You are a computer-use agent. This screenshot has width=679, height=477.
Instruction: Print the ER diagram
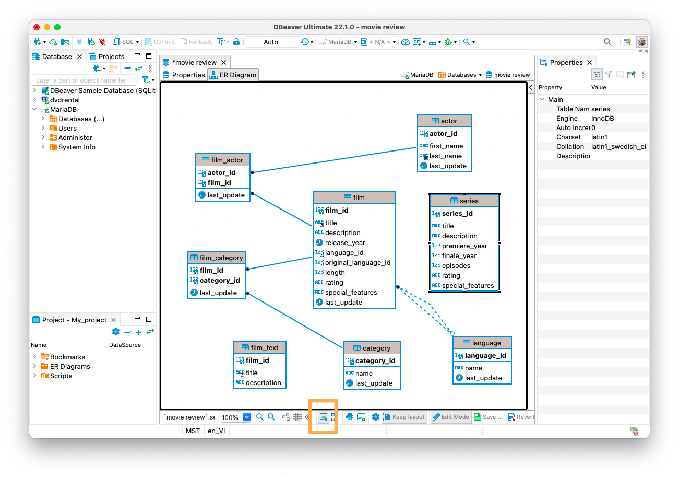point(350,417)
